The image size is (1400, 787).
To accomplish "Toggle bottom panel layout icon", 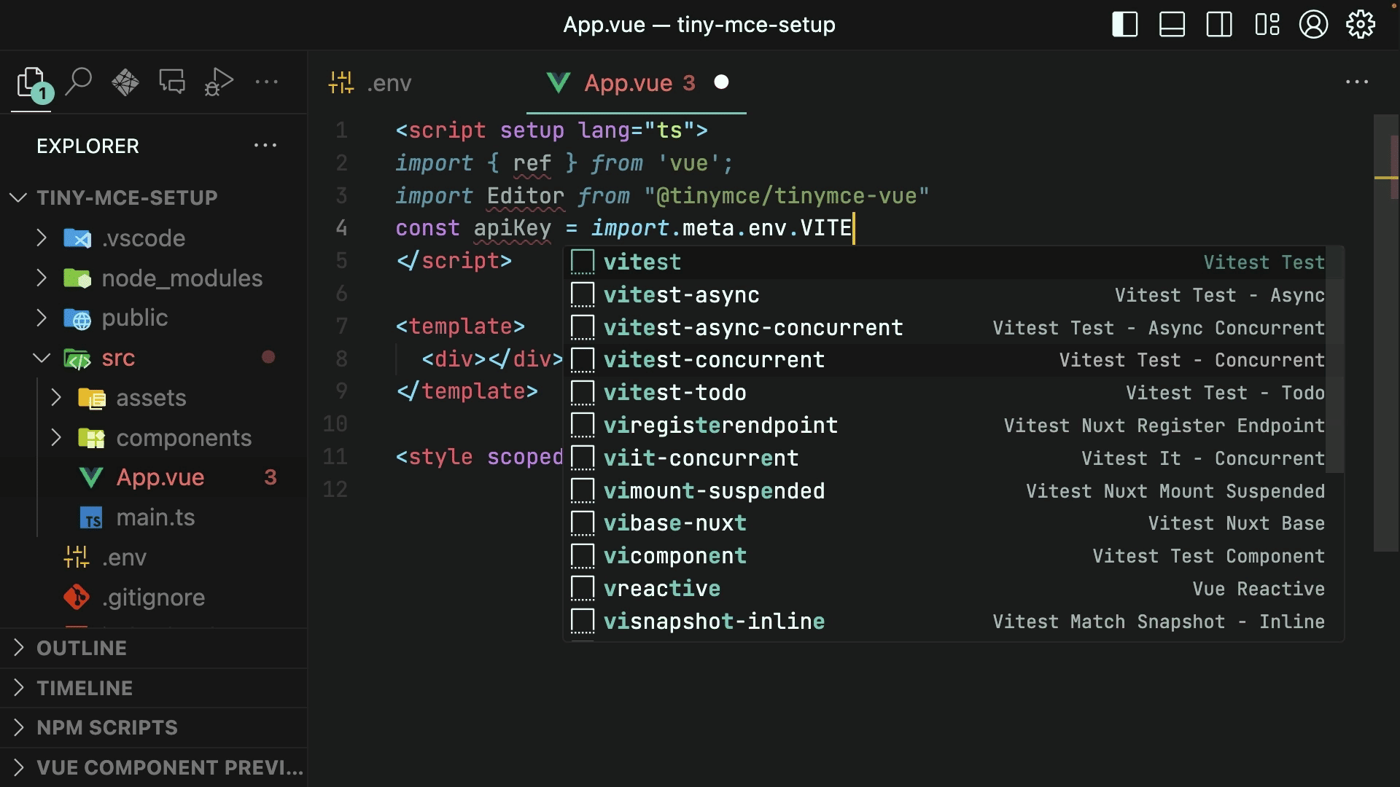I will point(1172,25).
